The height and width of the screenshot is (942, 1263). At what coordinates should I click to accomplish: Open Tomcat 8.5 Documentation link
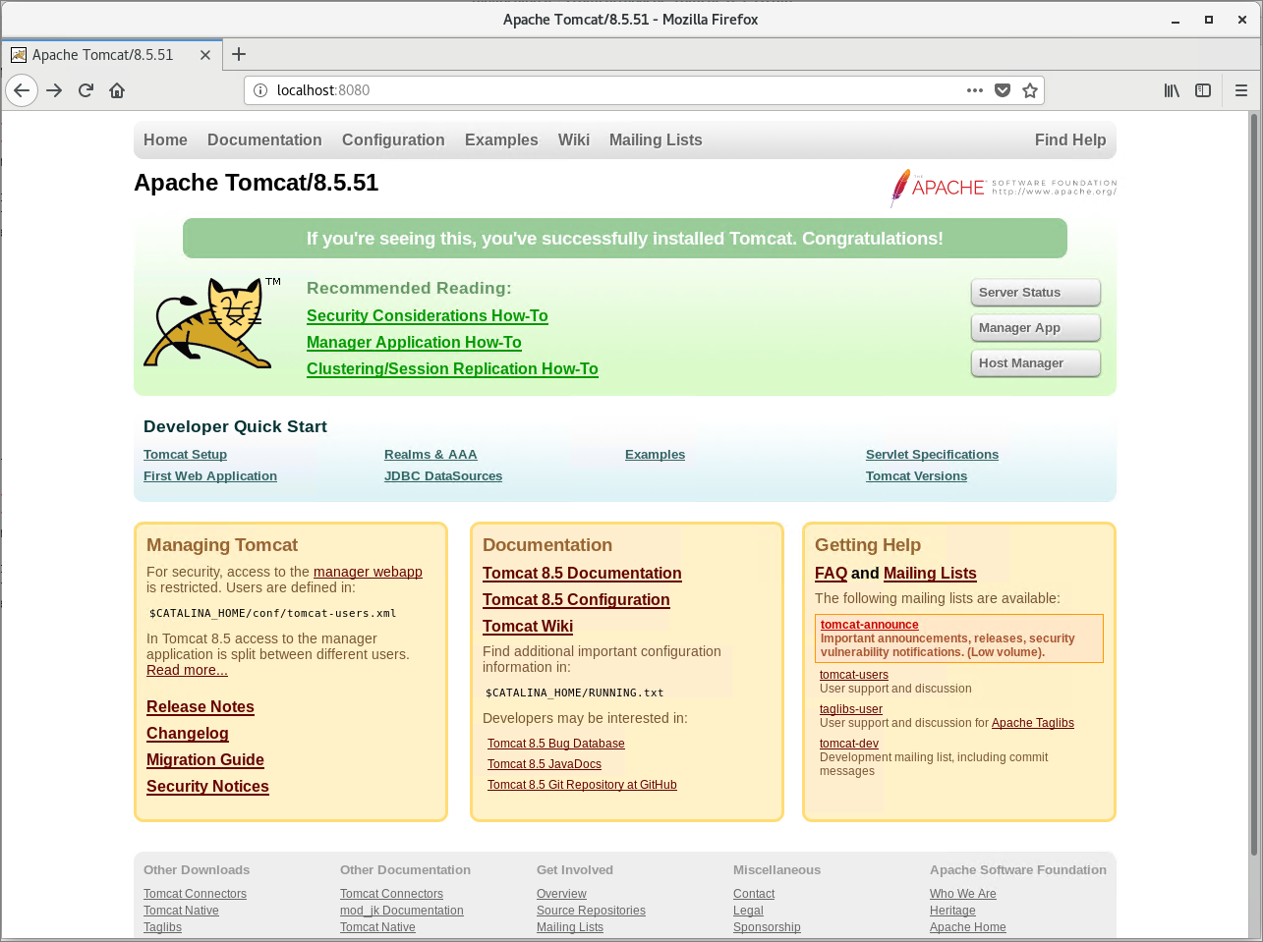[582, 574]
